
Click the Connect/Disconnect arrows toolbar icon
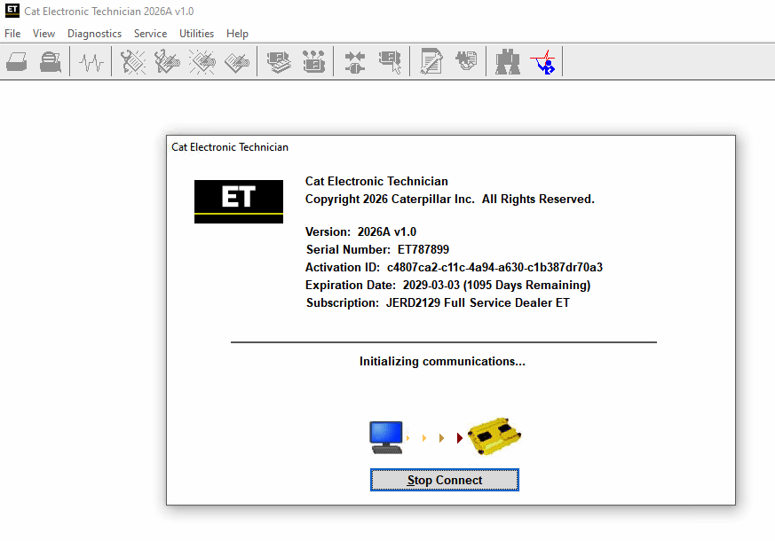[x=354, y=62]
